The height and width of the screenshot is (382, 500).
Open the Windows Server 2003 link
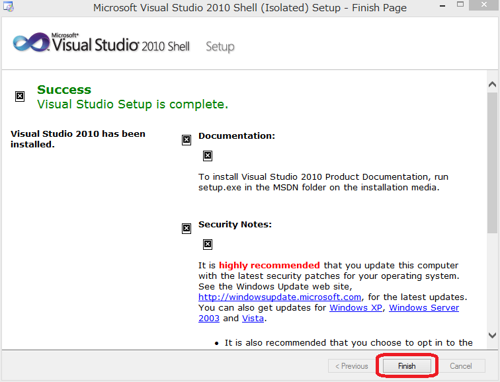(x=424, y=307)
